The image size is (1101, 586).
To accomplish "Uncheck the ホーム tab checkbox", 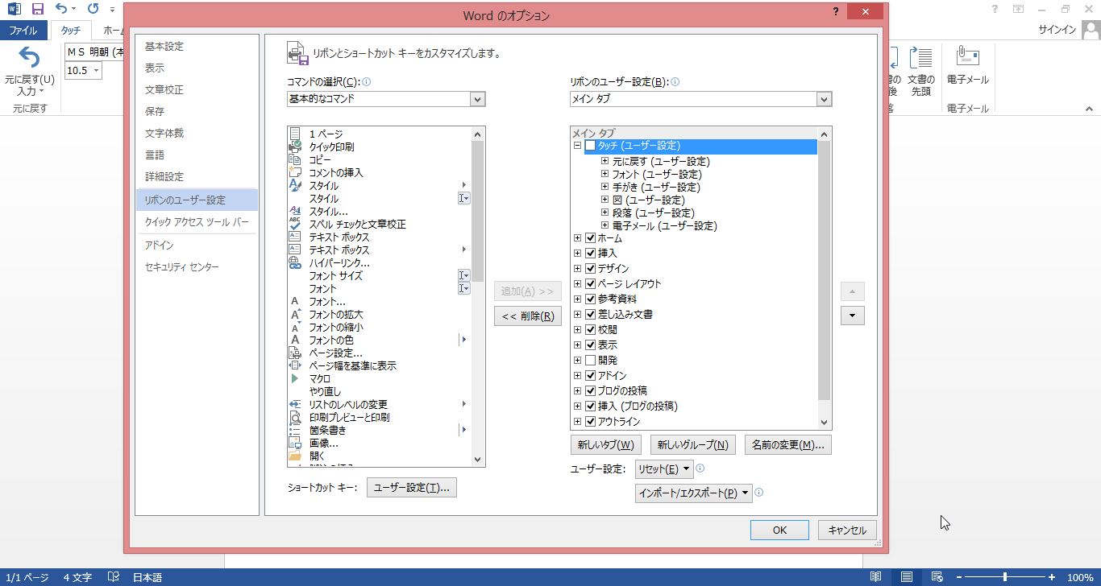I will point(590,238).
